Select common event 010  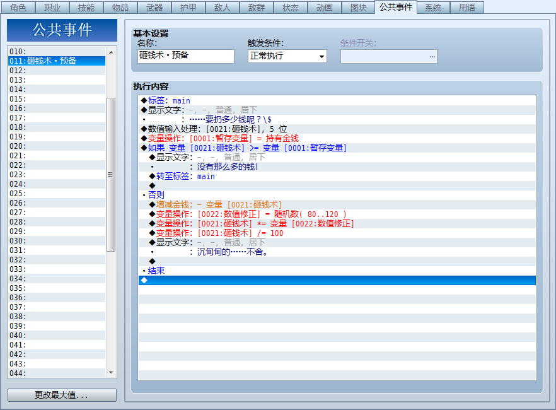click(x=57, y=52)
